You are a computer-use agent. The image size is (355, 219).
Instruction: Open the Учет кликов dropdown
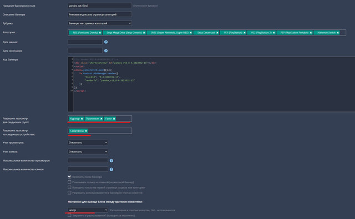pos(88,151)
